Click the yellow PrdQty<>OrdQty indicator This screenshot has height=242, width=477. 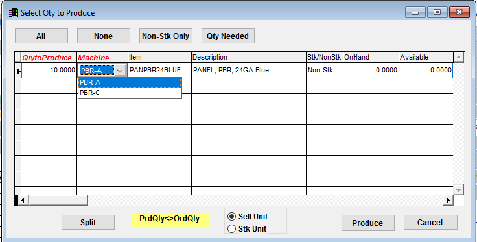click(170, 220)
